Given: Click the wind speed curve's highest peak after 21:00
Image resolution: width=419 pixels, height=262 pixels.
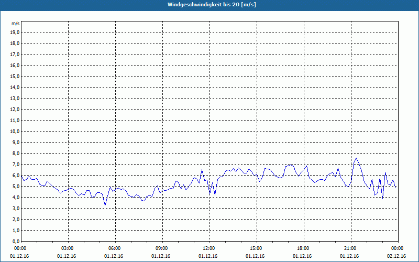Looking at the screenshot, I should tap(356, 158).
